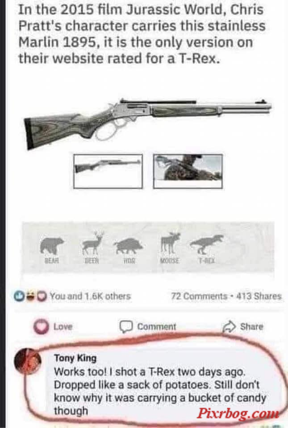Select the moose silhouette icon

(x=171, y=243)
